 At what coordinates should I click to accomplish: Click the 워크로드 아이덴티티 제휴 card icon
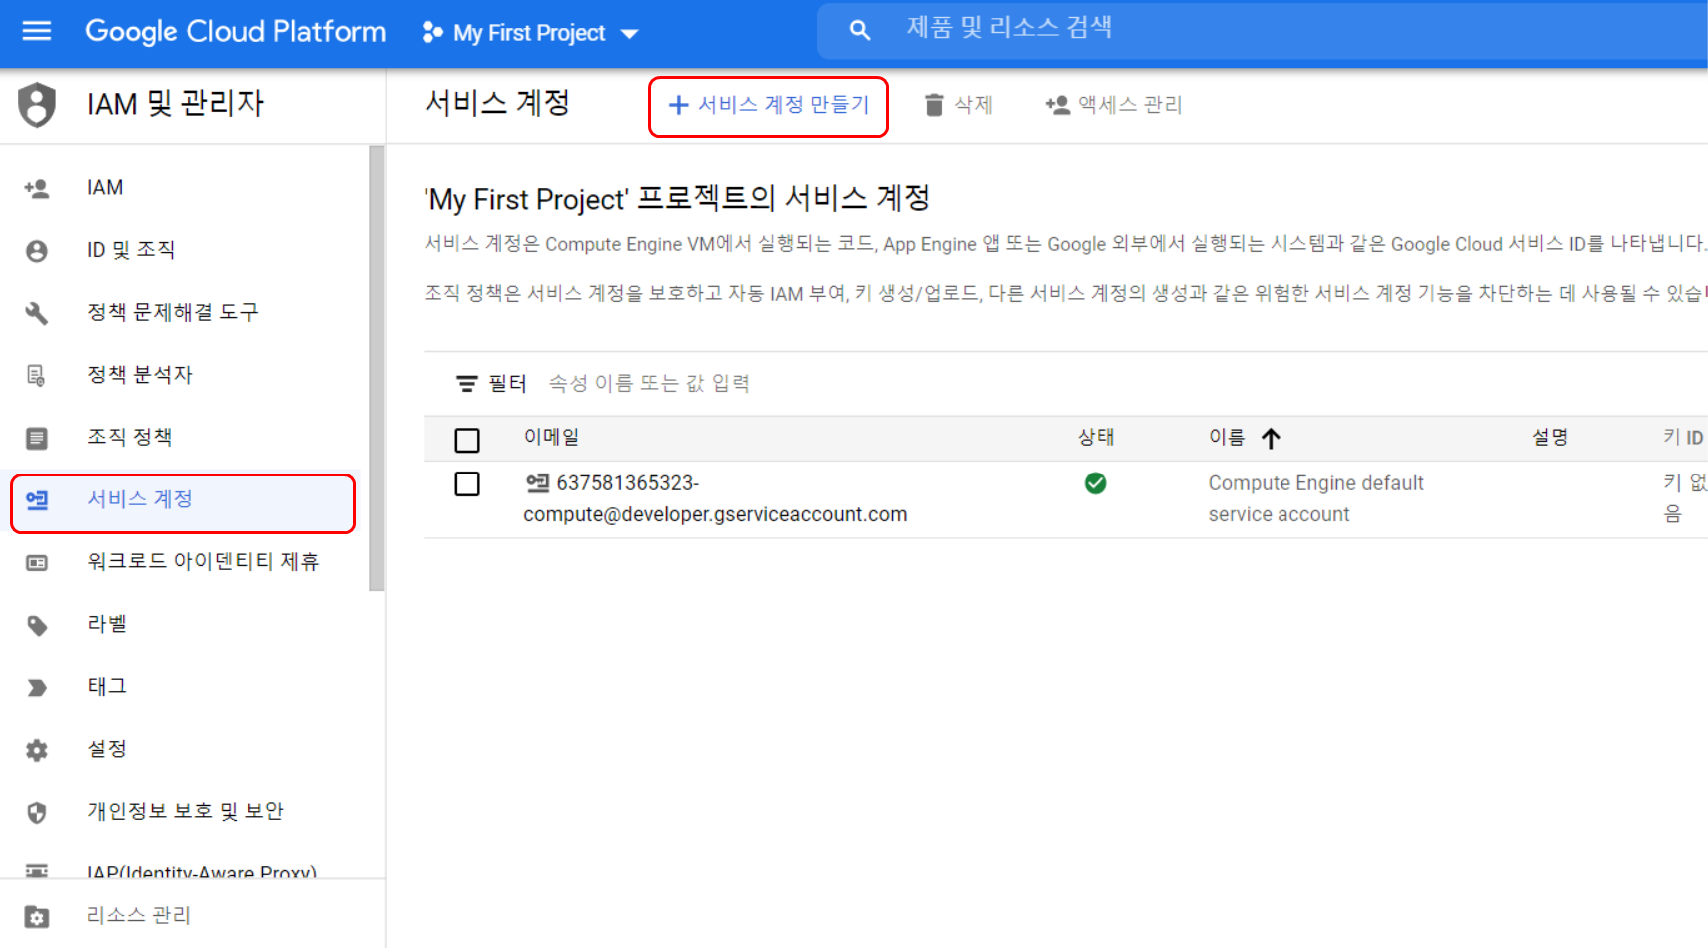click(x=37, y=563)
